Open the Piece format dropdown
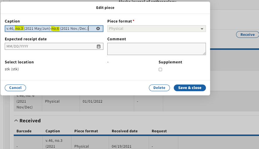The image size is (259, 149). point(156,29)
